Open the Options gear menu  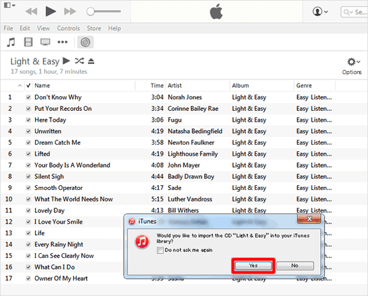click(x=352, y=66)
